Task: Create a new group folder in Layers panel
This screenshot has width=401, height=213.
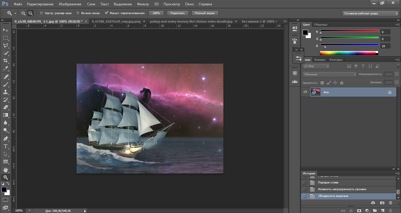Action: coord(375,210)
